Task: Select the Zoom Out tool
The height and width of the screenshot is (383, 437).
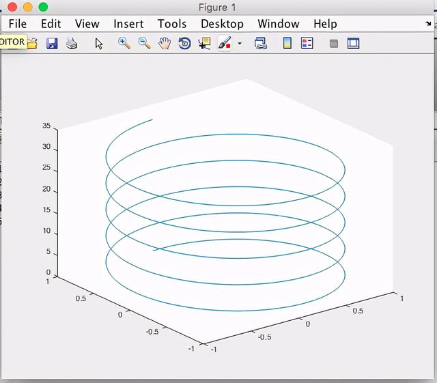Action: coord(144,44)
